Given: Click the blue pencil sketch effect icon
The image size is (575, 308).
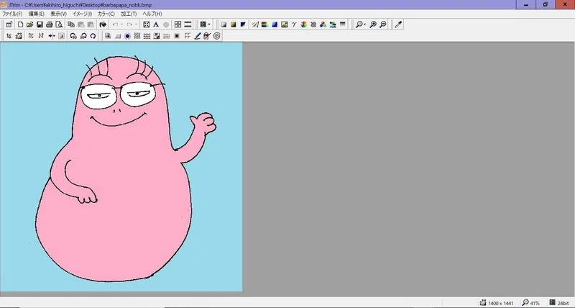Looking at the screenshot, I should click(197, 36).
